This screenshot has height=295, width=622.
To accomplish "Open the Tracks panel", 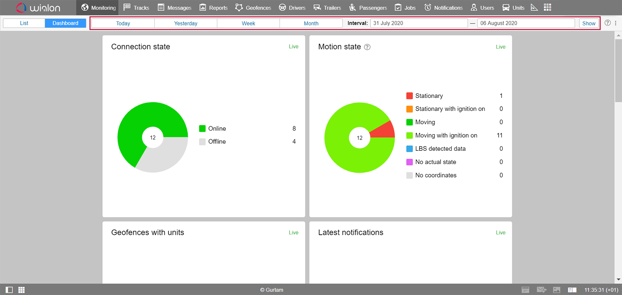I will tap(136, 8).
